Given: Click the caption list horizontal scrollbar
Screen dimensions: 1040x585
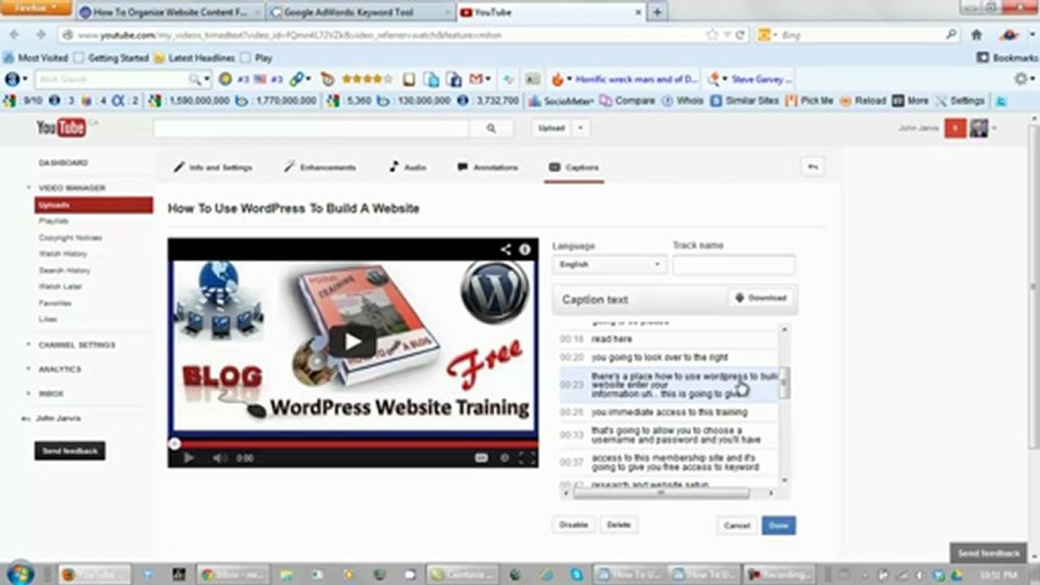Looking at the screenshot, I should pyautogui.click(x=662, y=492).
